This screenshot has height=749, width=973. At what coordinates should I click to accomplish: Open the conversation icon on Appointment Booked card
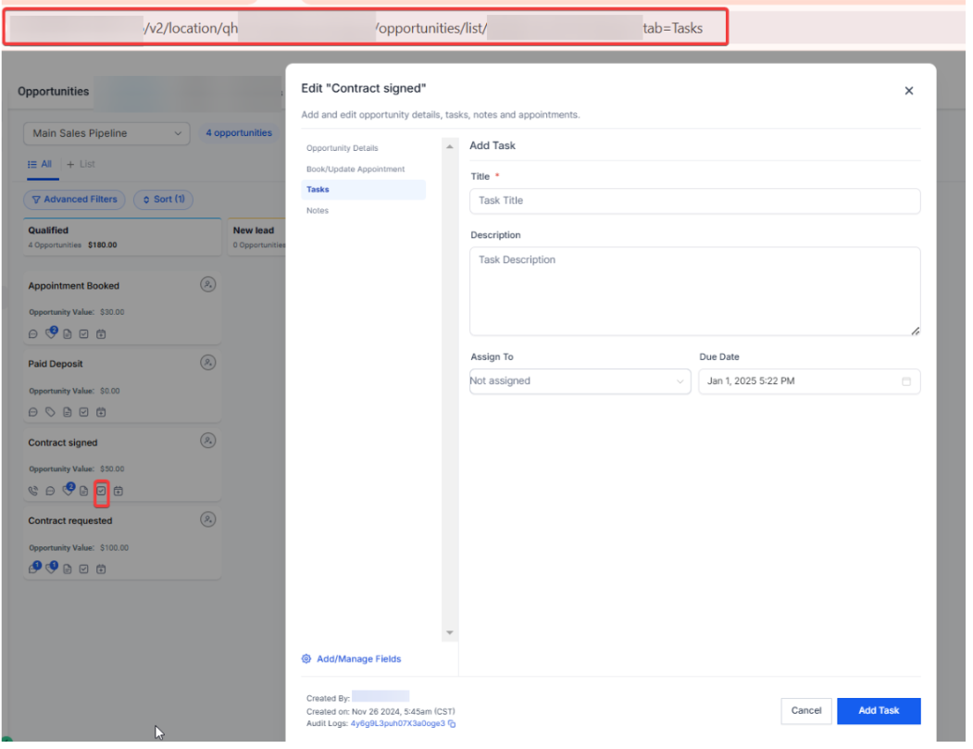point(33,334)
